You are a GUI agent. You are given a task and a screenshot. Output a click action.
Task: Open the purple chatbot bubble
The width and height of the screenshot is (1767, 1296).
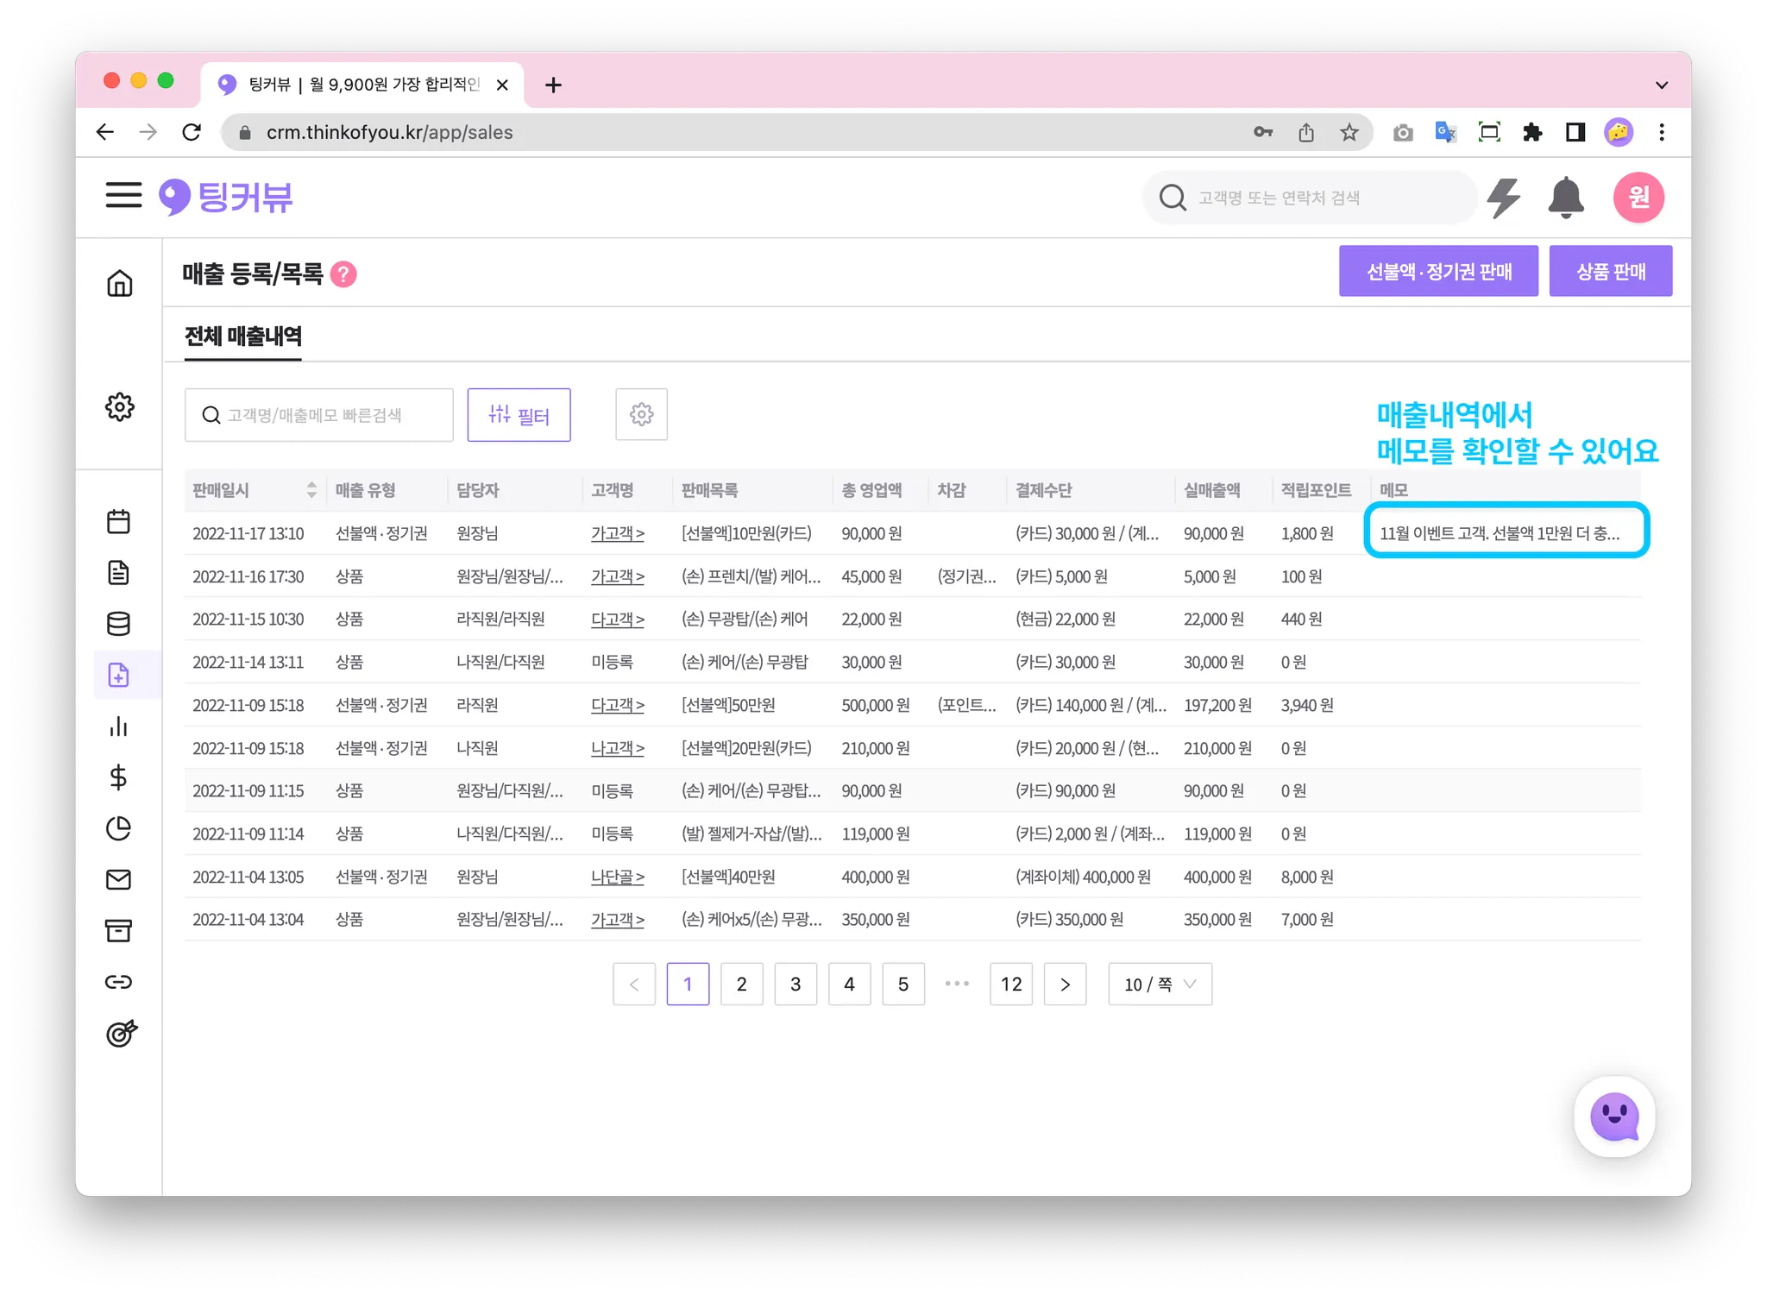pyautogui.click(x=1614, y=1117)
